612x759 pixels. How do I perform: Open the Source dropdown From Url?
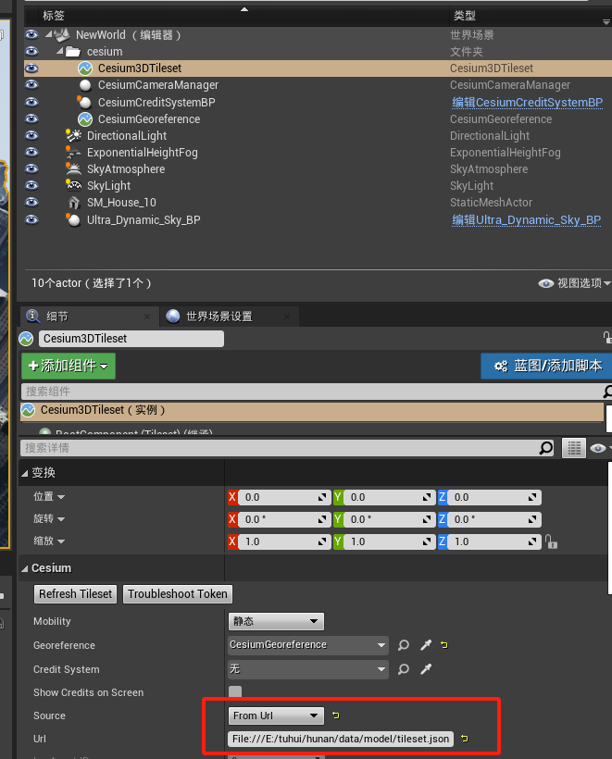click(276, 715)
